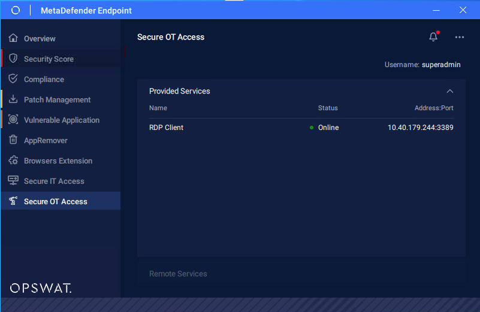This screenshot has width=480, height=312.
Task: Click the Secure IT Access monitor icon
Action: click(x=13, y=180)
